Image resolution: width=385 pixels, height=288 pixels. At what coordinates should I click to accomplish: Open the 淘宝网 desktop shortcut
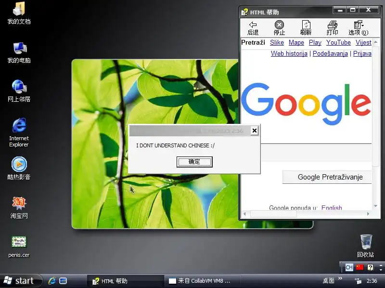point(19,207)
